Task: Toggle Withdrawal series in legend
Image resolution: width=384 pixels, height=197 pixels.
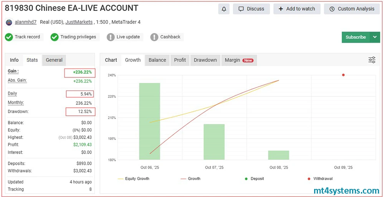Action: coord(320,179)
